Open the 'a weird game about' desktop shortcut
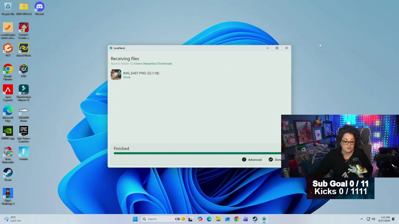The image size is (399, 224). pos(8,31)
